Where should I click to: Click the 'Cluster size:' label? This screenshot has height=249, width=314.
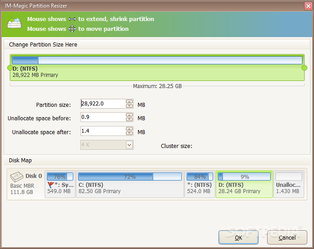click(x=176, y=146)
